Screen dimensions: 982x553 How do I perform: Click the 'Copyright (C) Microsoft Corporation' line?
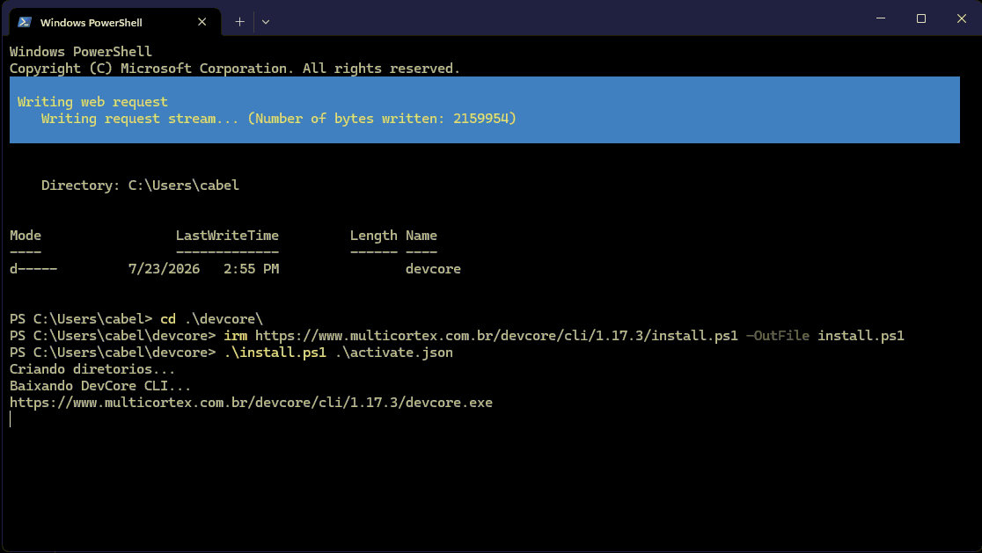[x=235, y=69]
